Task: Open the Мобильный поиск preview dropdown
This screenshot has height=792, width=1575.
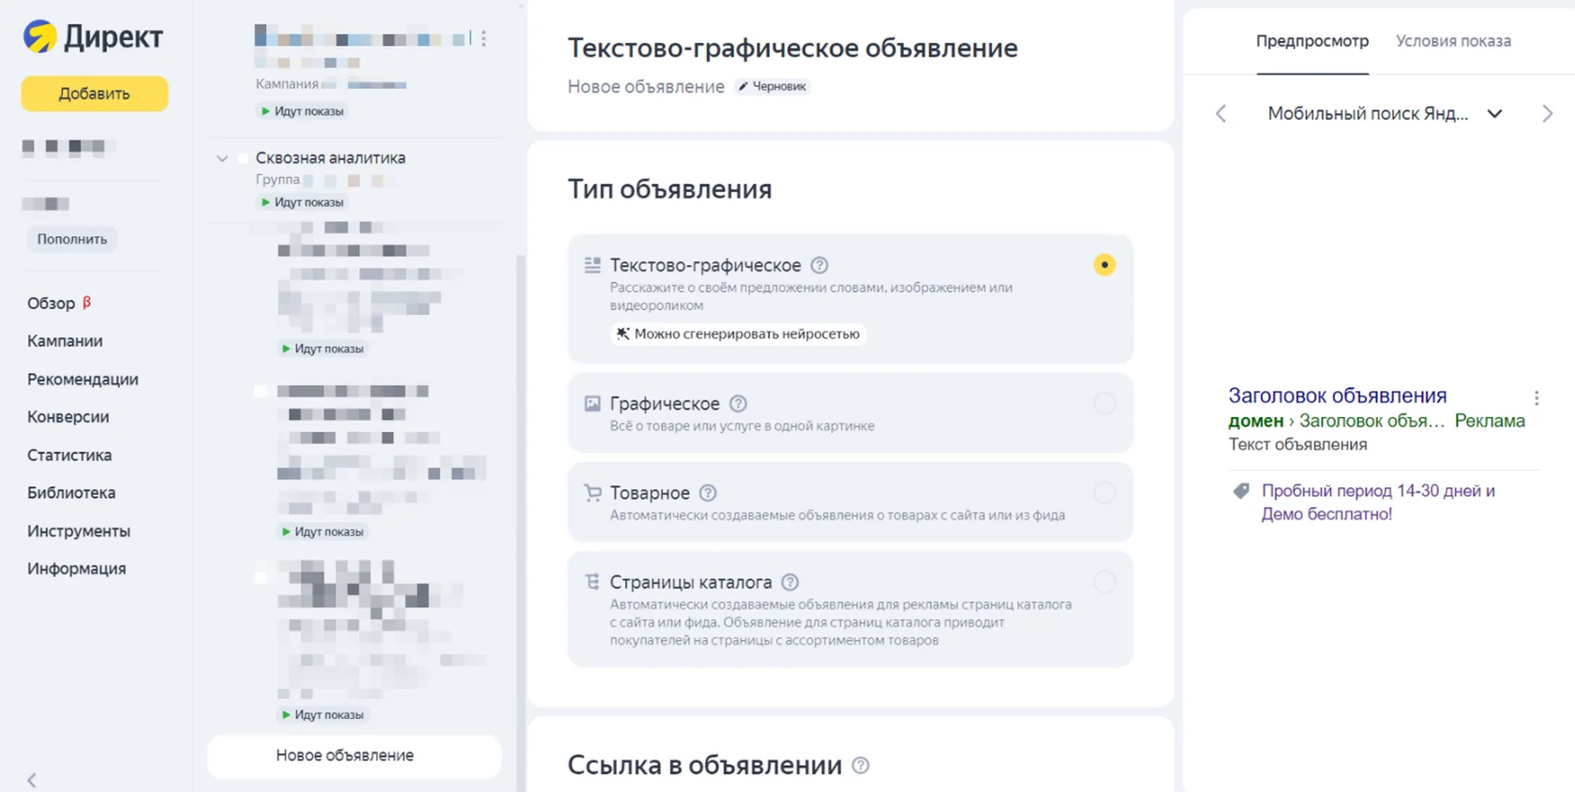Action: coord(1386,113)
